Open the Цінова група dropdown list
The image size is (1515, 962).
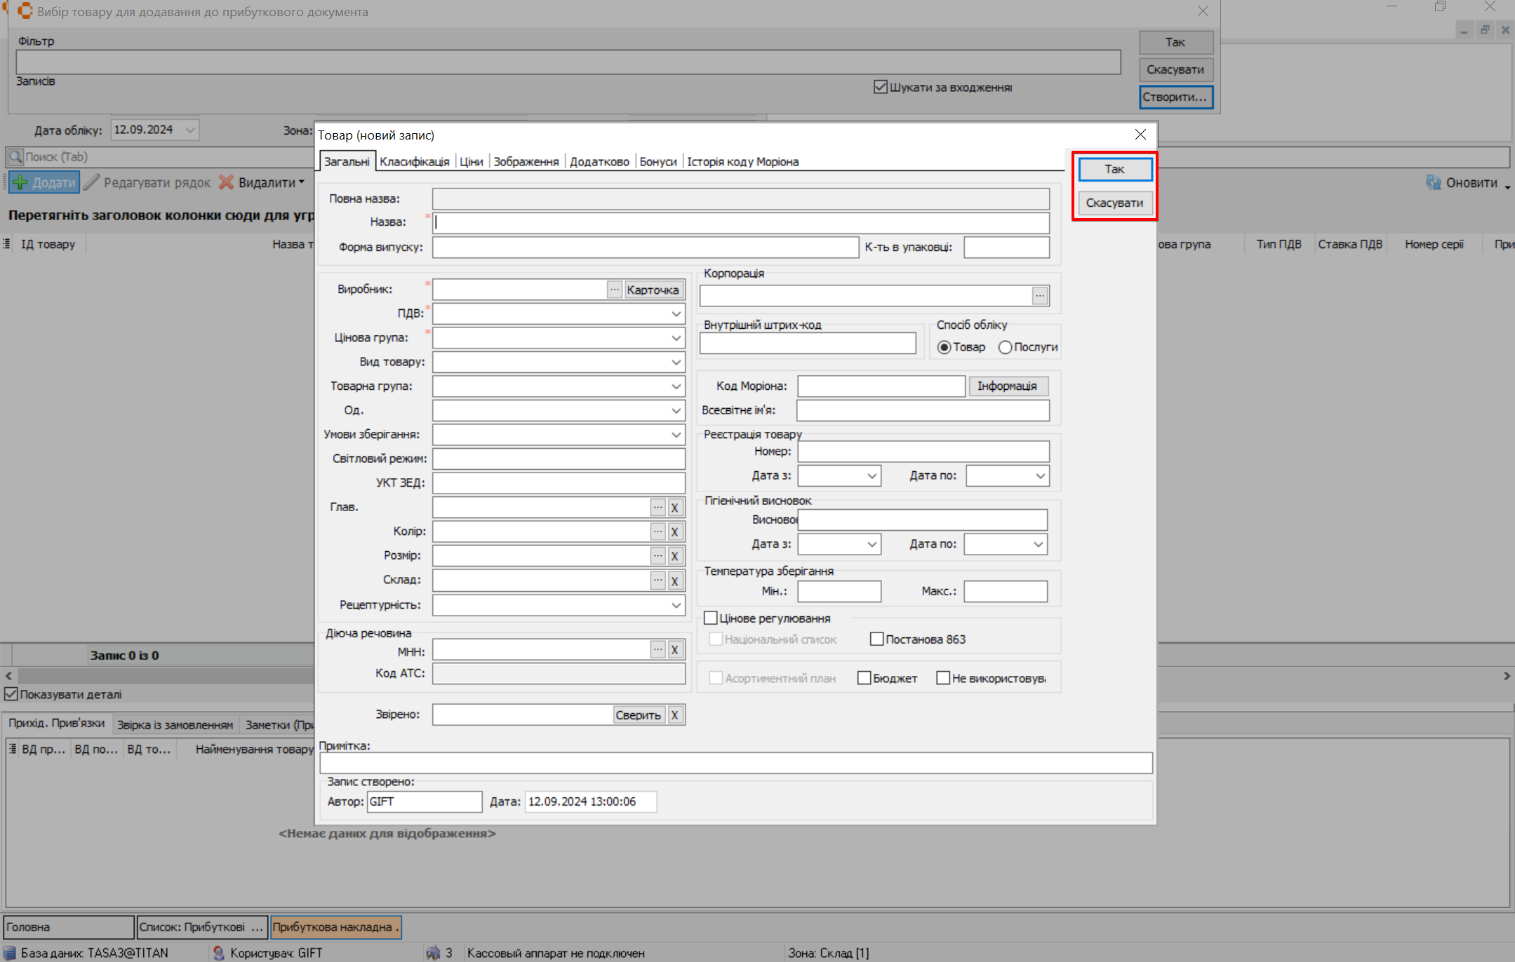click(x=676, y=338)
